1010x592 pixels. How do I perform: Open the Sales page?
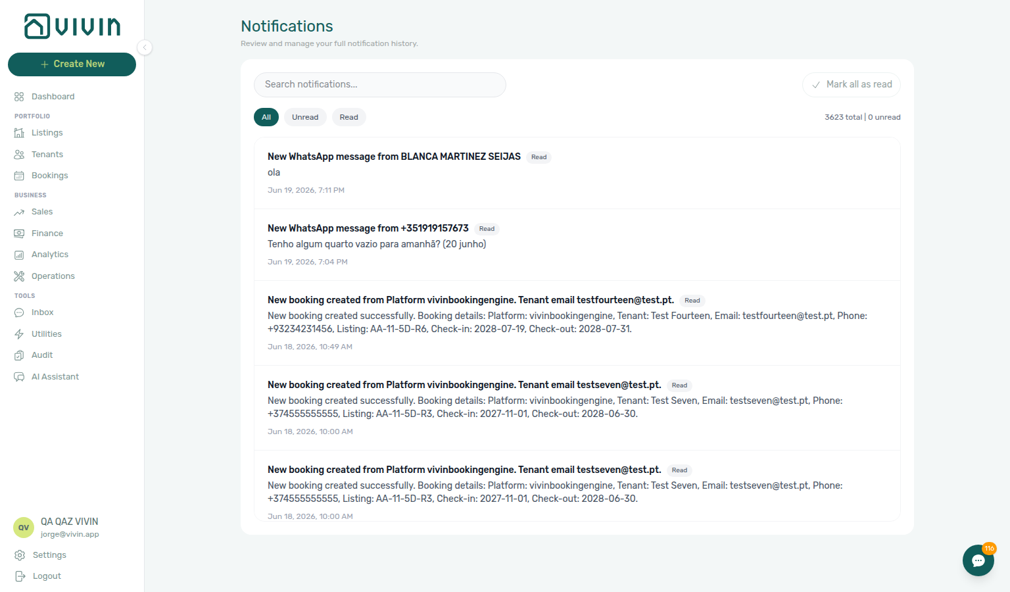[x=42, y=212]
